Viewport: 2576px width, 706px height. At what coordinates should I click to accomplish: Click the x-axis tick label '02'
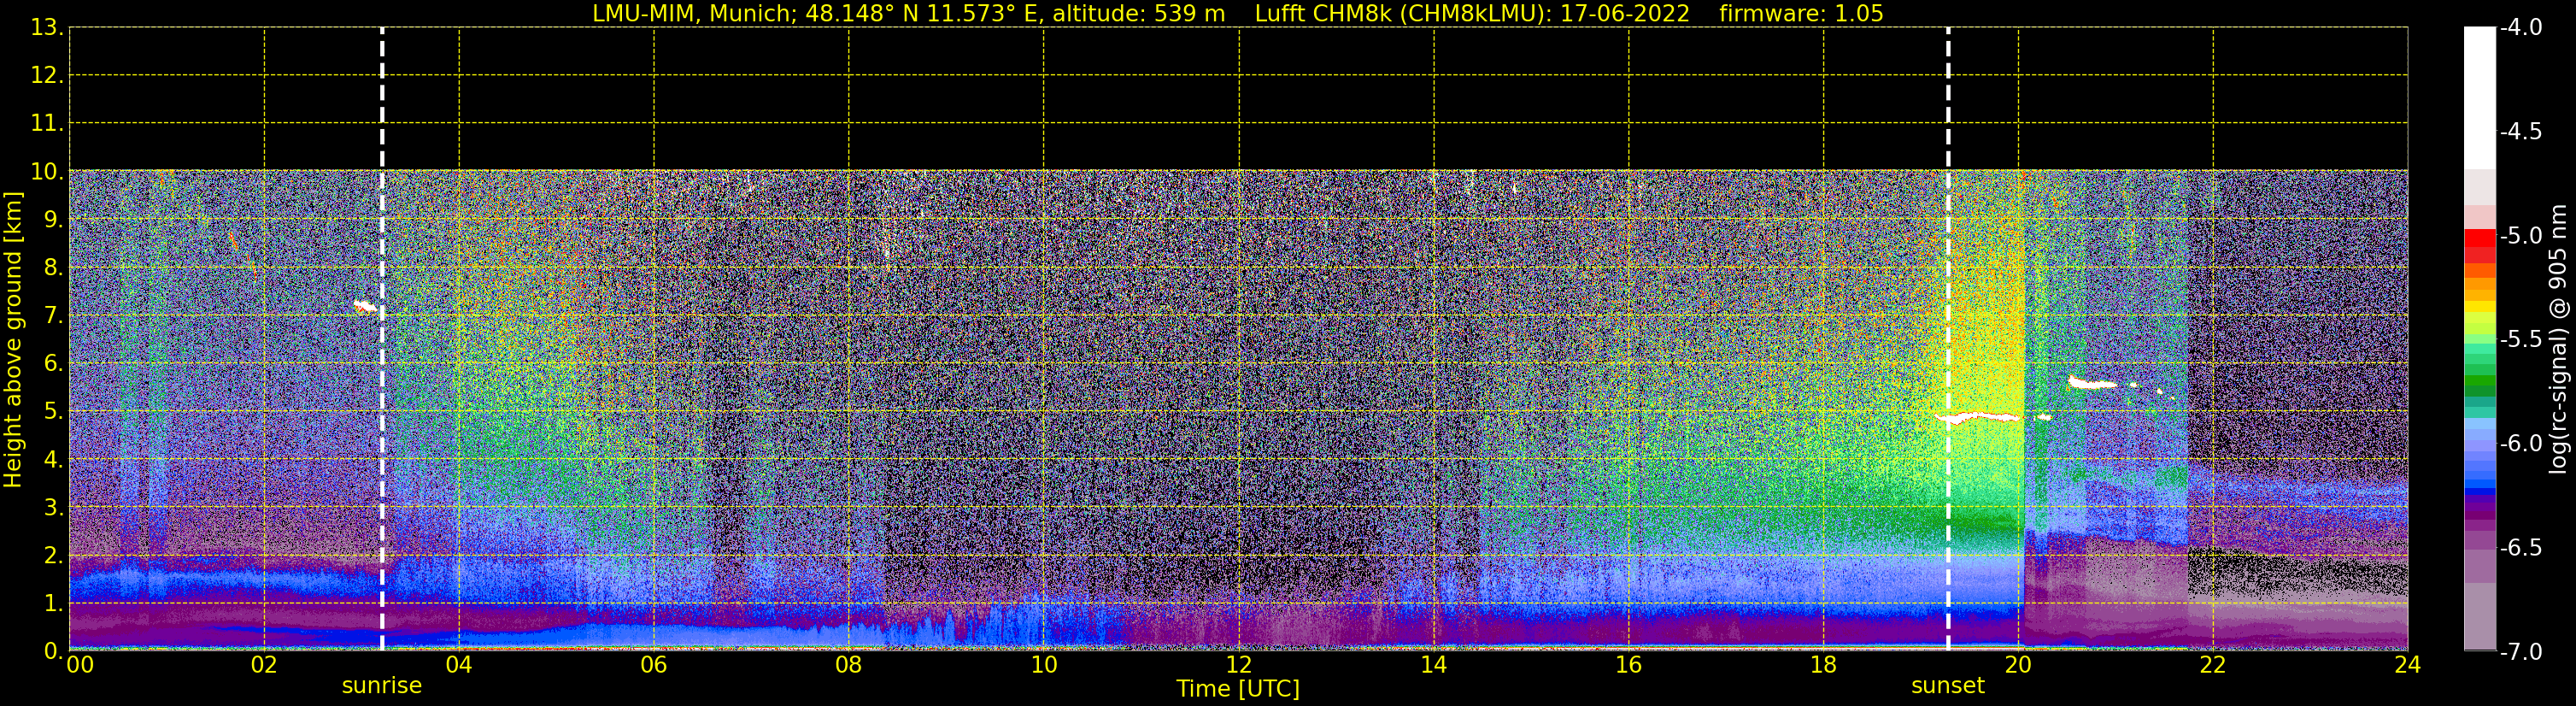click(x=264, y=664)
